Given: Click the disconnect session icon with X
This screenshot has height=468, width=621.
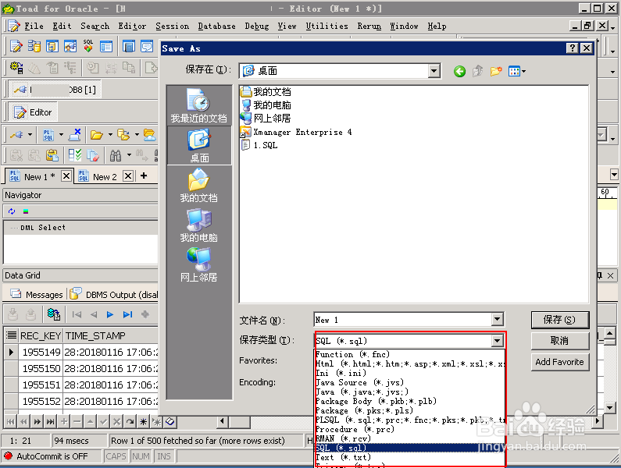Looking at the screenshot, I should (75, 135).
